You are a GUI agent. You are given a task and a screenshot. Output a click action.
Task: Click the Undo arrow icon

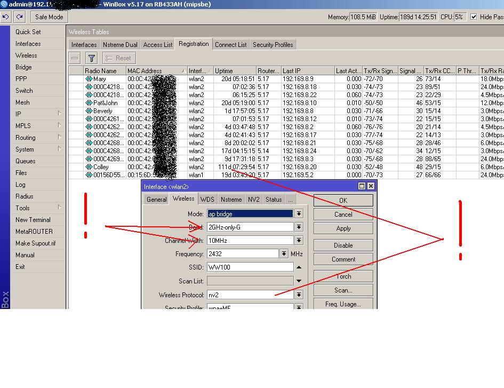pyautogui.click(x=6, y=17)
